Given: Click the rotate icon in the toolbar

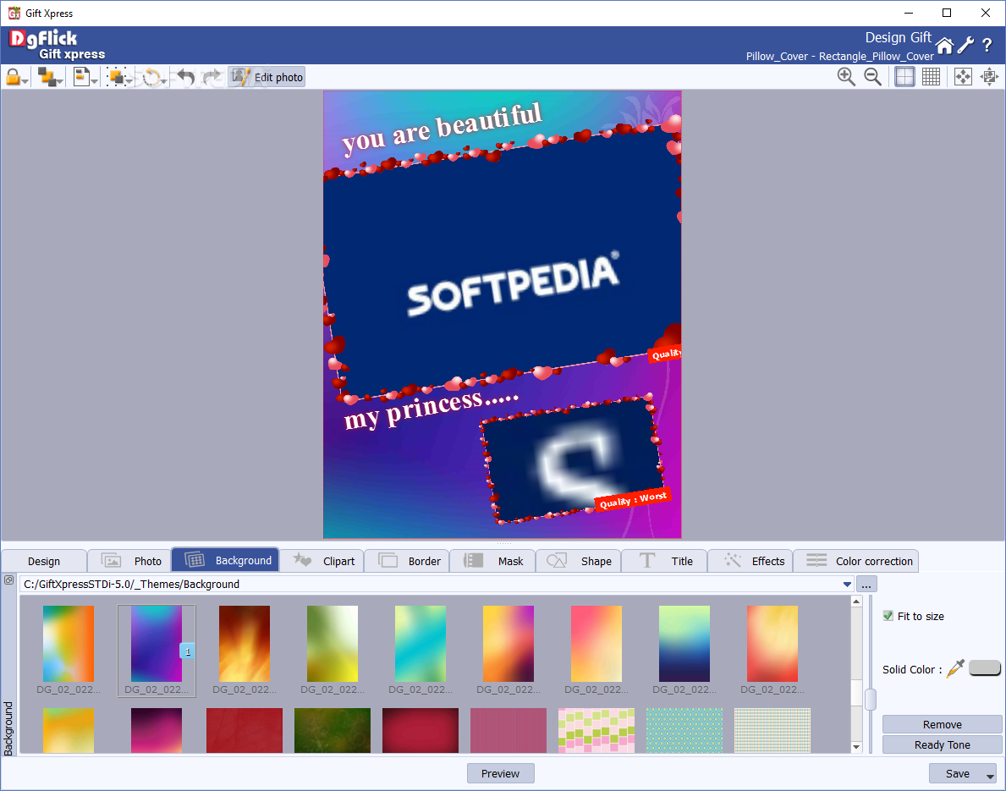Looking at the screenshot, I should 151,77.
